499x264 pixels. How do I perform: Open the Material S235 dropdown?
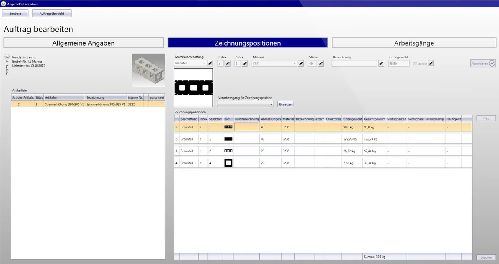pos(274,63)
